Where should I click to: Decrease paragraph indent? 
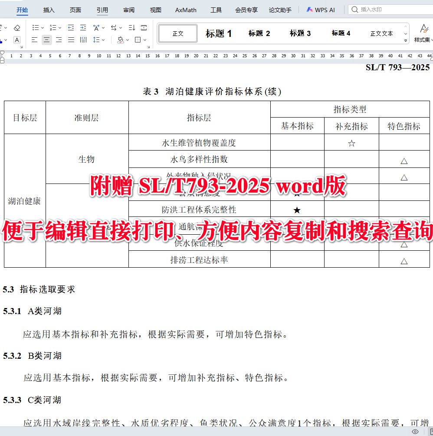click(71, 27)
